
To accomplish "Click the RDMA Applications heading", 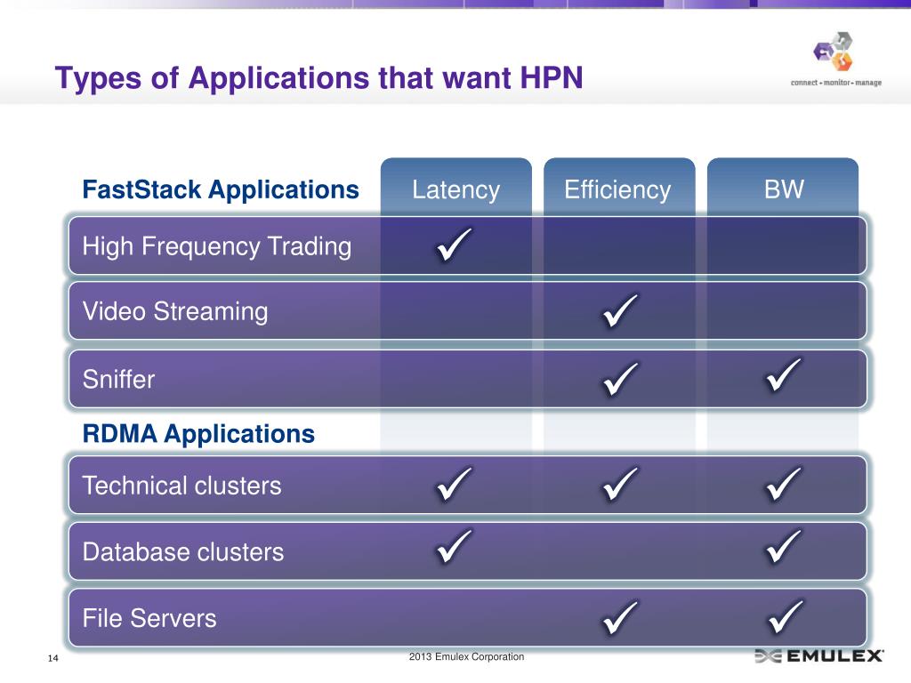I will pyautogui.click(x=198, y=434).
